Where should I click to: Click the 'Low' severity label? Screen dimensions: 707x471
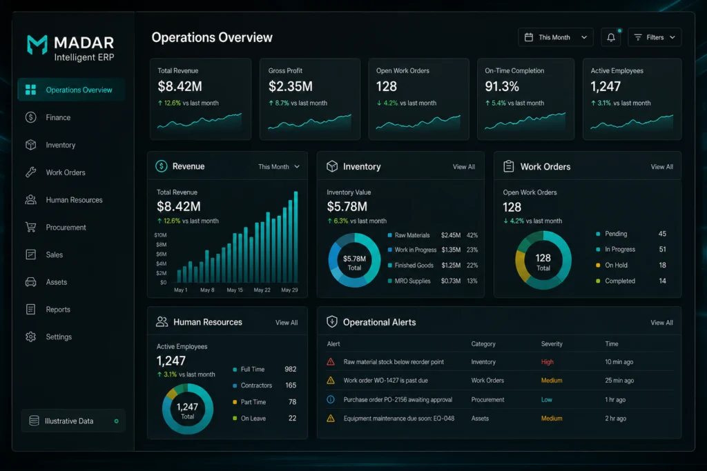[547, 399]
